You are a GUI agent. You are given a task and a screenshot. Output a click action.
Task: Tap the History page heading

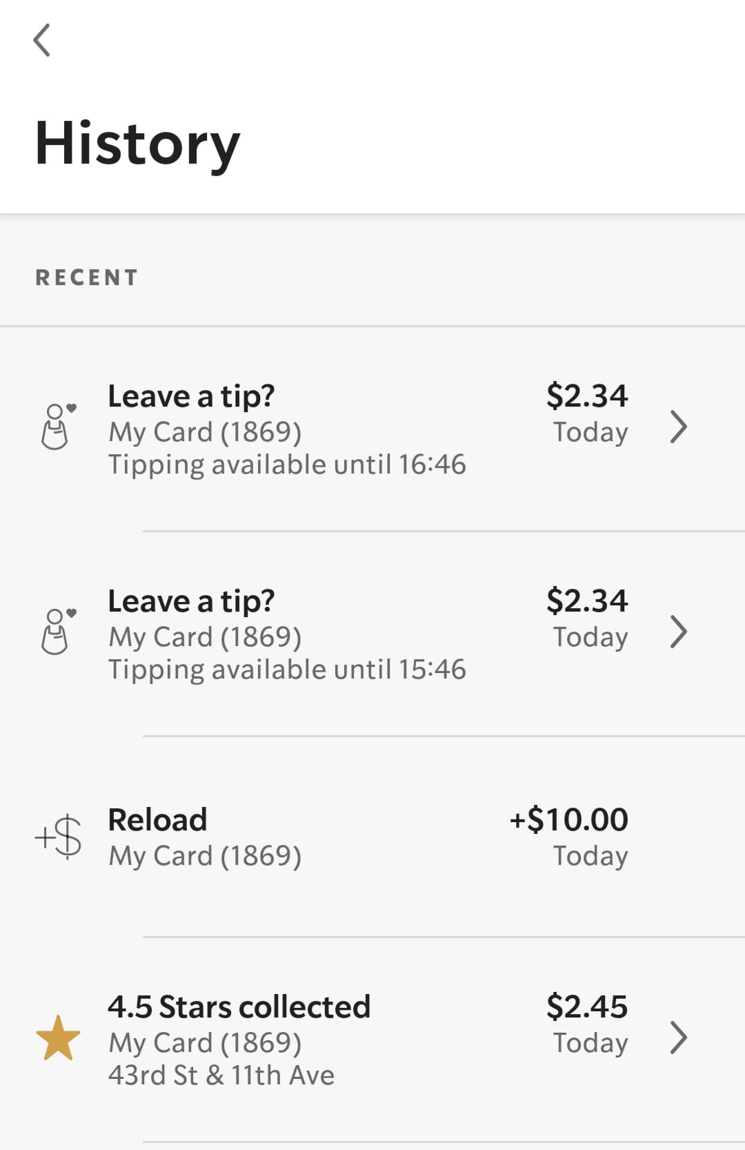pyautogui.click(x=137, y=144)
